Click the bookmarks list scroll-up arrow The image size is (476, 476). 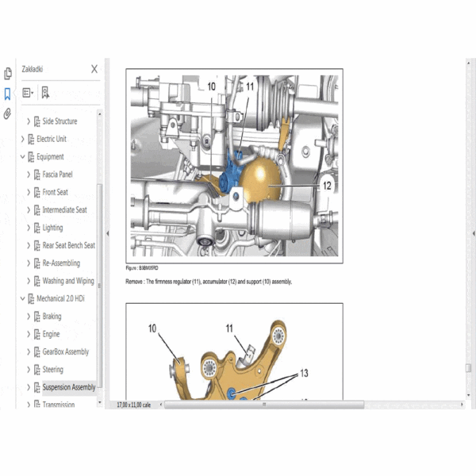(100, 113)
